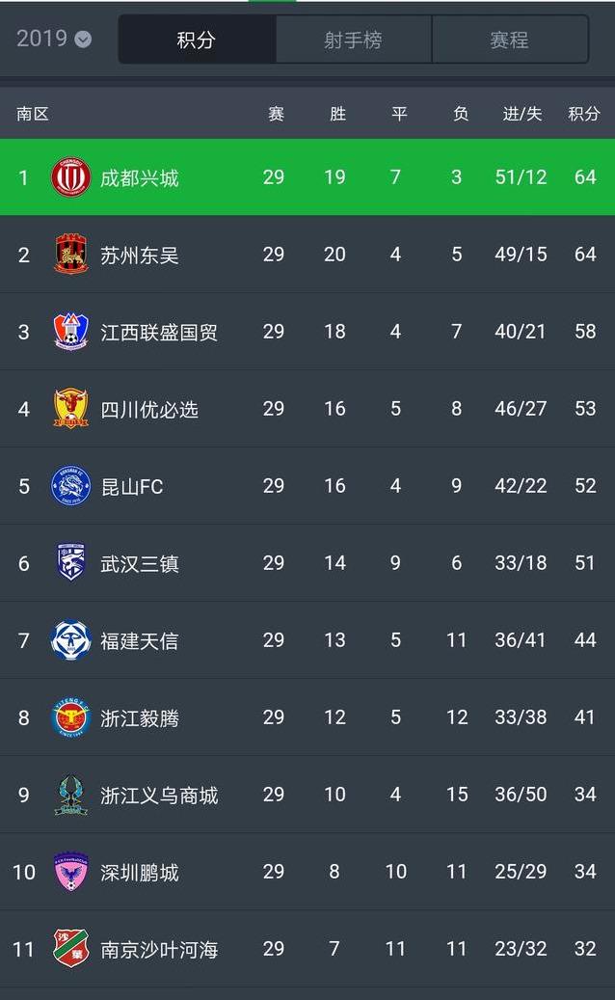
Task: Tap the 浙江毅腾 team crest
Action: pos(70,716)
